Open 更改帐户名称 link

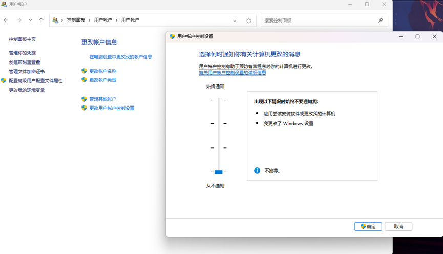102,71
